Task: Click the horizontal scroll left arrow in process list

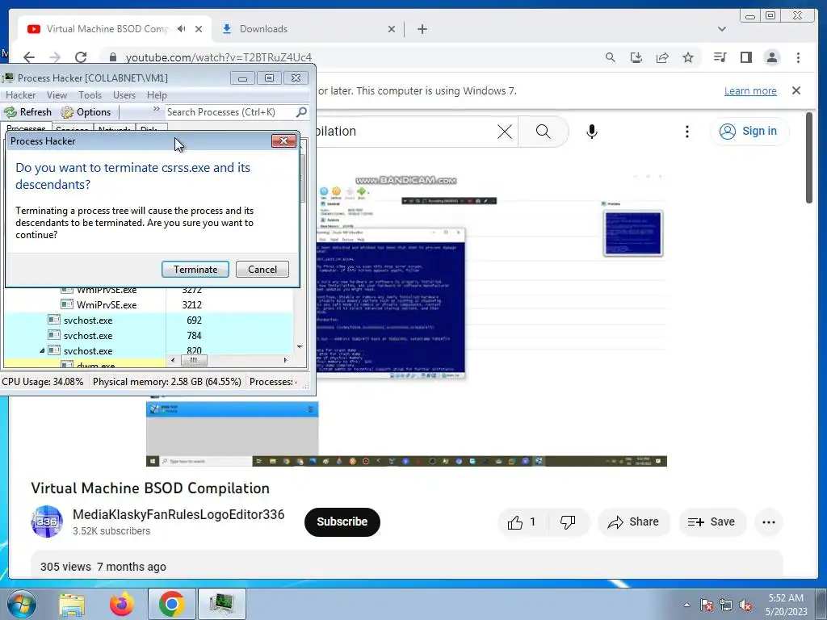Action: pyautogui.click(x=173, y=360)
